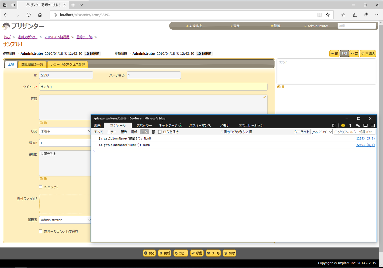Click the 更新 button
The height and width of the screenshot is (268, 383).
(165, 253)
